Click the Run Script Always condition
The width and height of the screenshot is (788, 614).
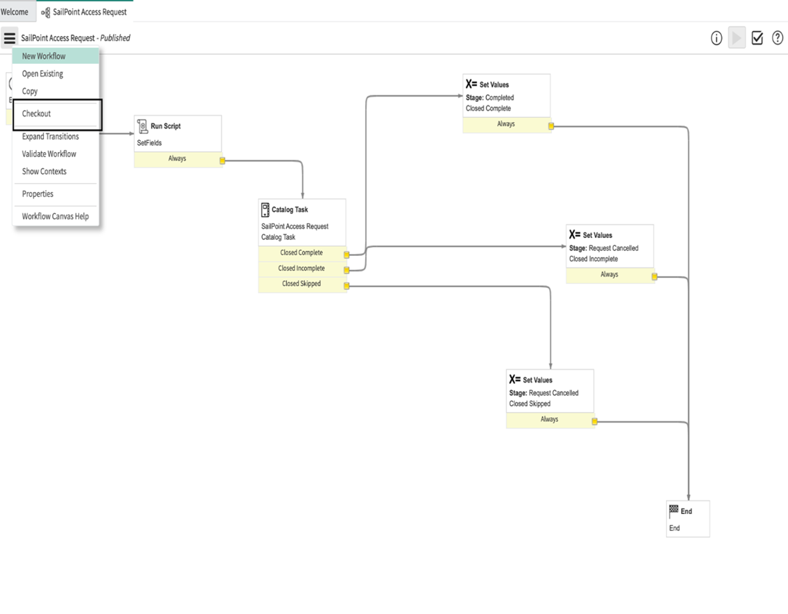point(177,159)
